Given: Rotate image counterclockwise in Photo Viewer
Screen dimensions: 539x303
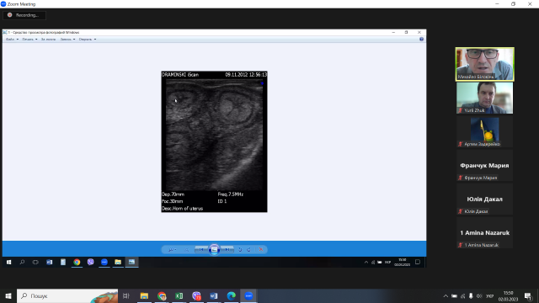Looking at the screenshot, I should pos(240,250).
